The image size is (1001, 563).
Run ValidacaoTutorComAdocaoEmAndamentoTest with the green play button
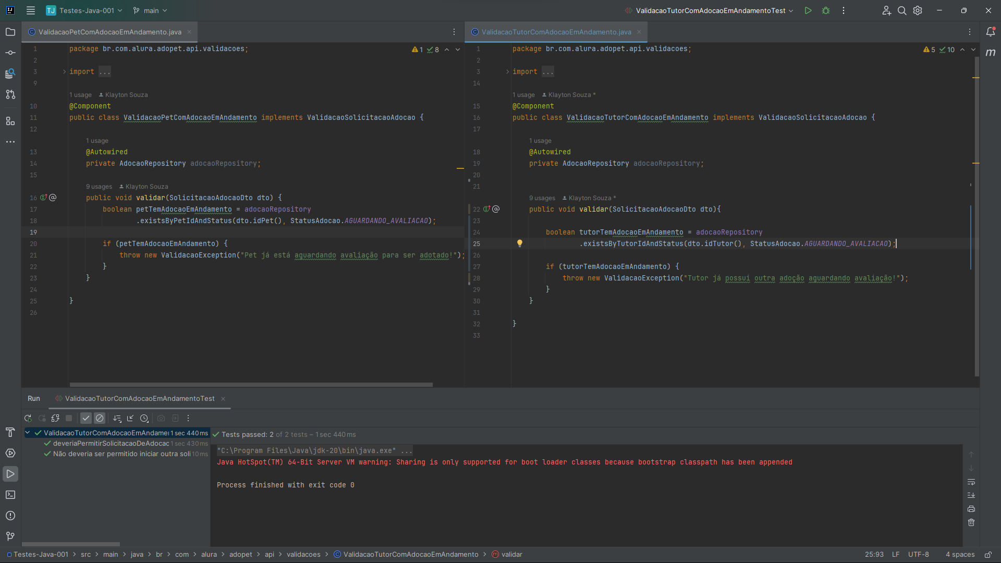point(808,10)
